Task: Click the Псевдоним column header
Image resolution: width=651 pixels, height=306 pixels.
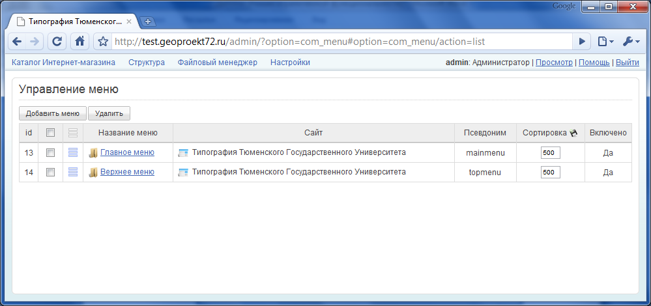Action: (x=485, y=133)
